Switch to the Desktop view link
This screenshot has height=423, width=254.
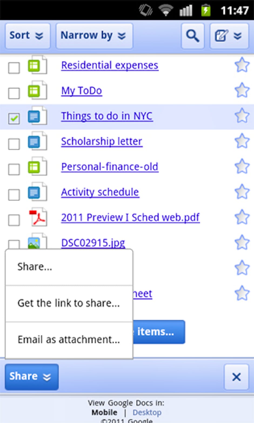pyautogui.click(x=147, y=412)
